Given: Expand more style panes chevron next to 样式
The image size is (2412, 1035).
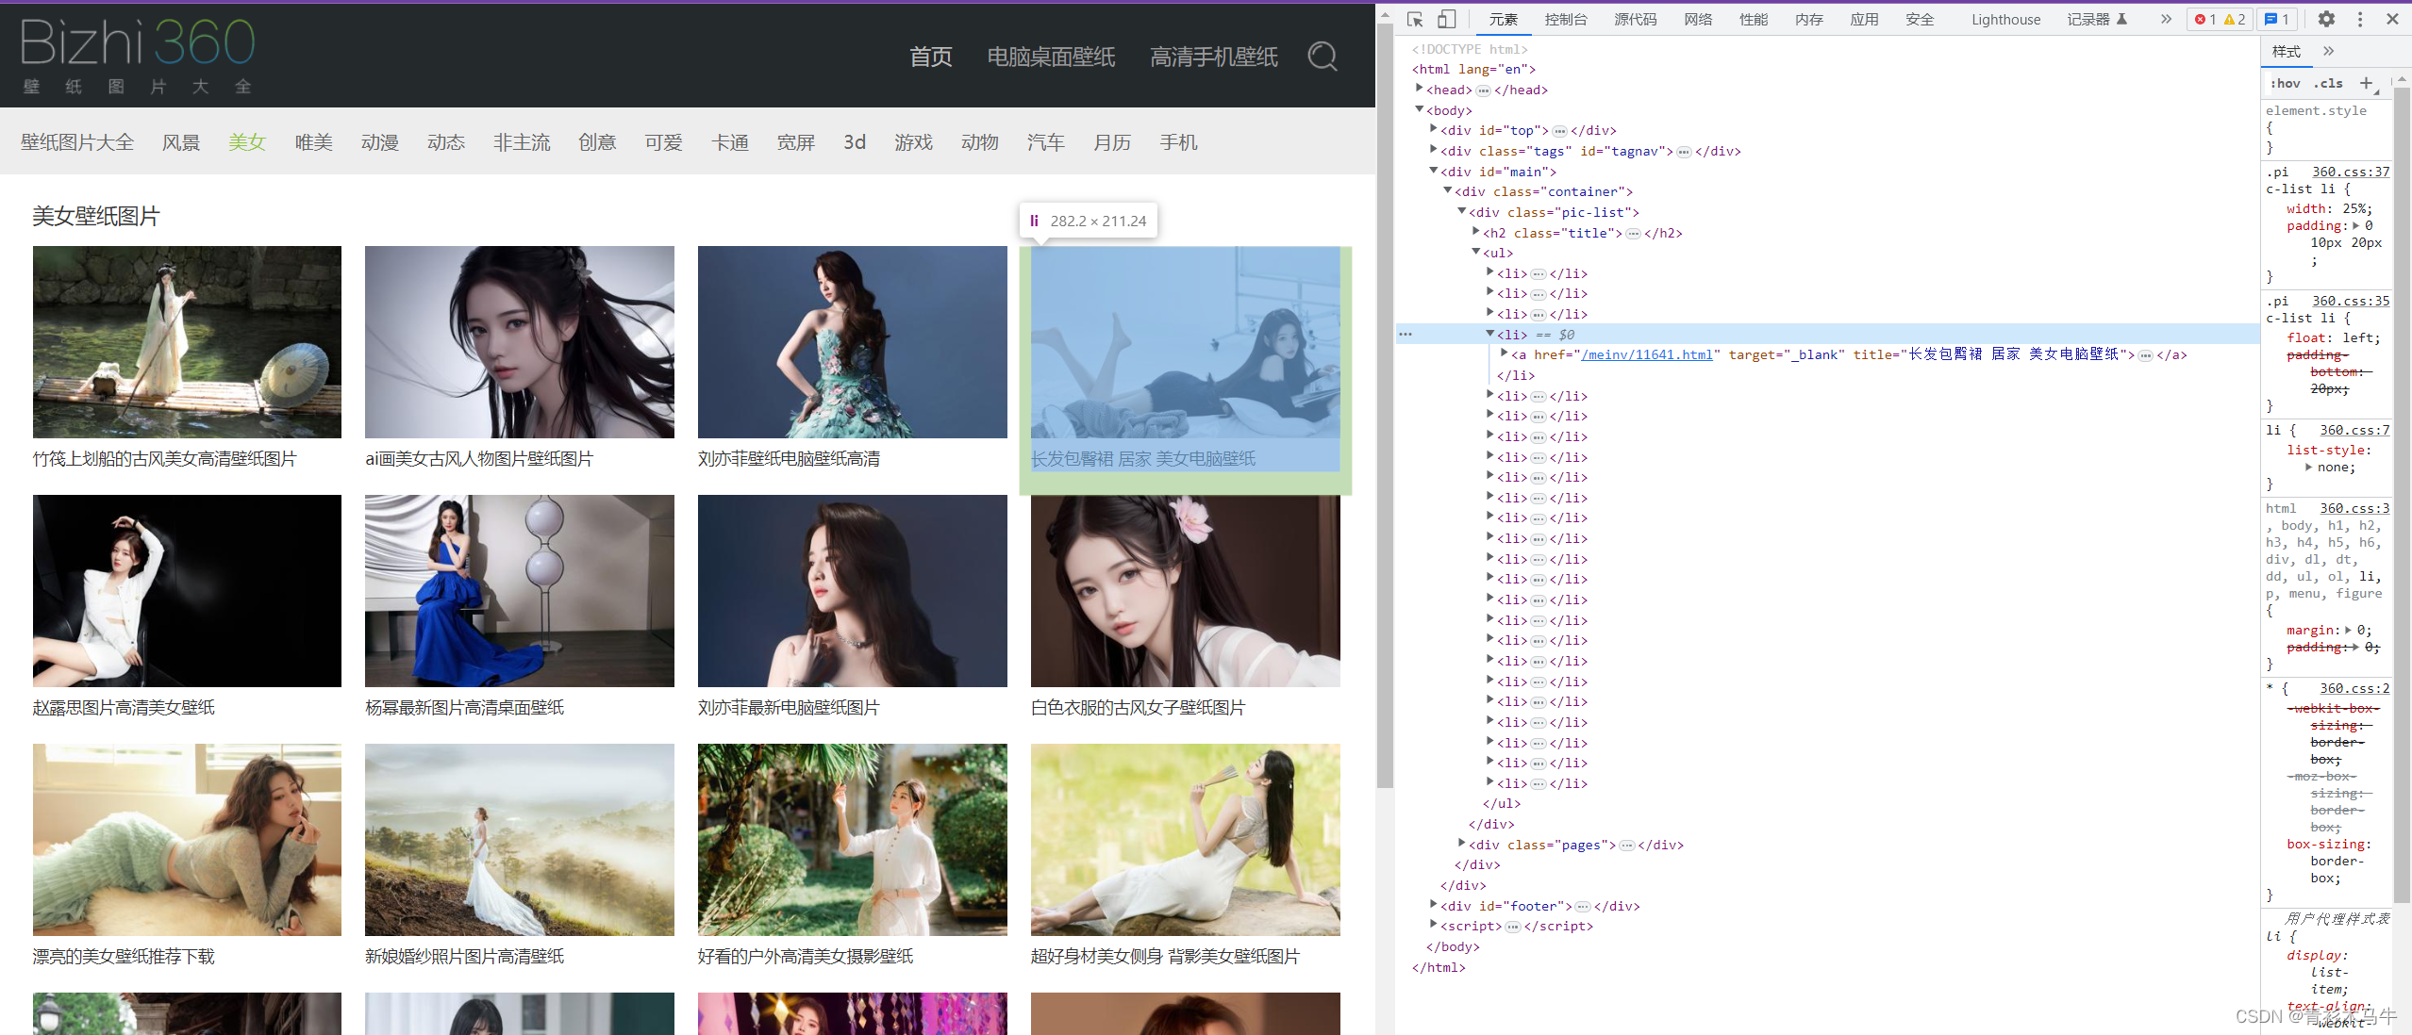Looking at the screenshot, I should (x=2328, y=51).
